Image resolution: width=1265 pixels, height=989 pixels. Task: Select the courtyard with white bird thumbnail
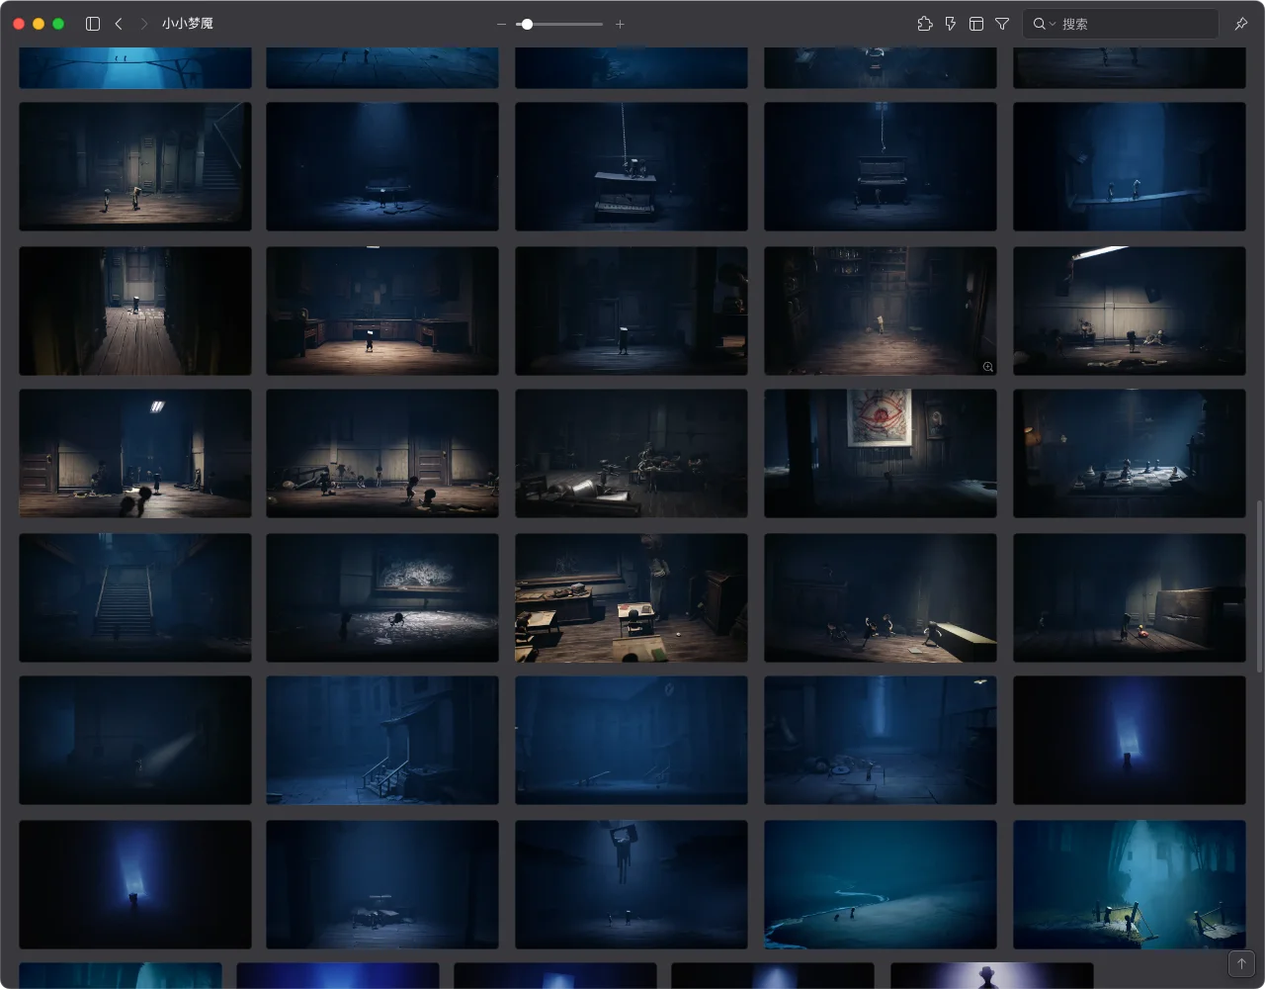[881, 740]
